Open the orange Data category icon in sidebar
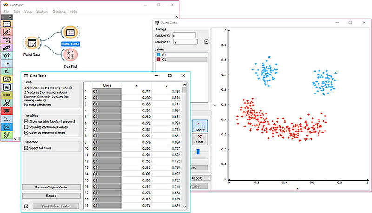Viewport: 372px width, 213px height. [x=7, y=24]
